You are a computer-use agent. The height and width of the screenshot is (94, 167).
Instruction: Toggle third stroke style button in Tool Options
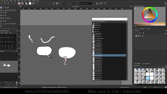[x=140, y=36]
